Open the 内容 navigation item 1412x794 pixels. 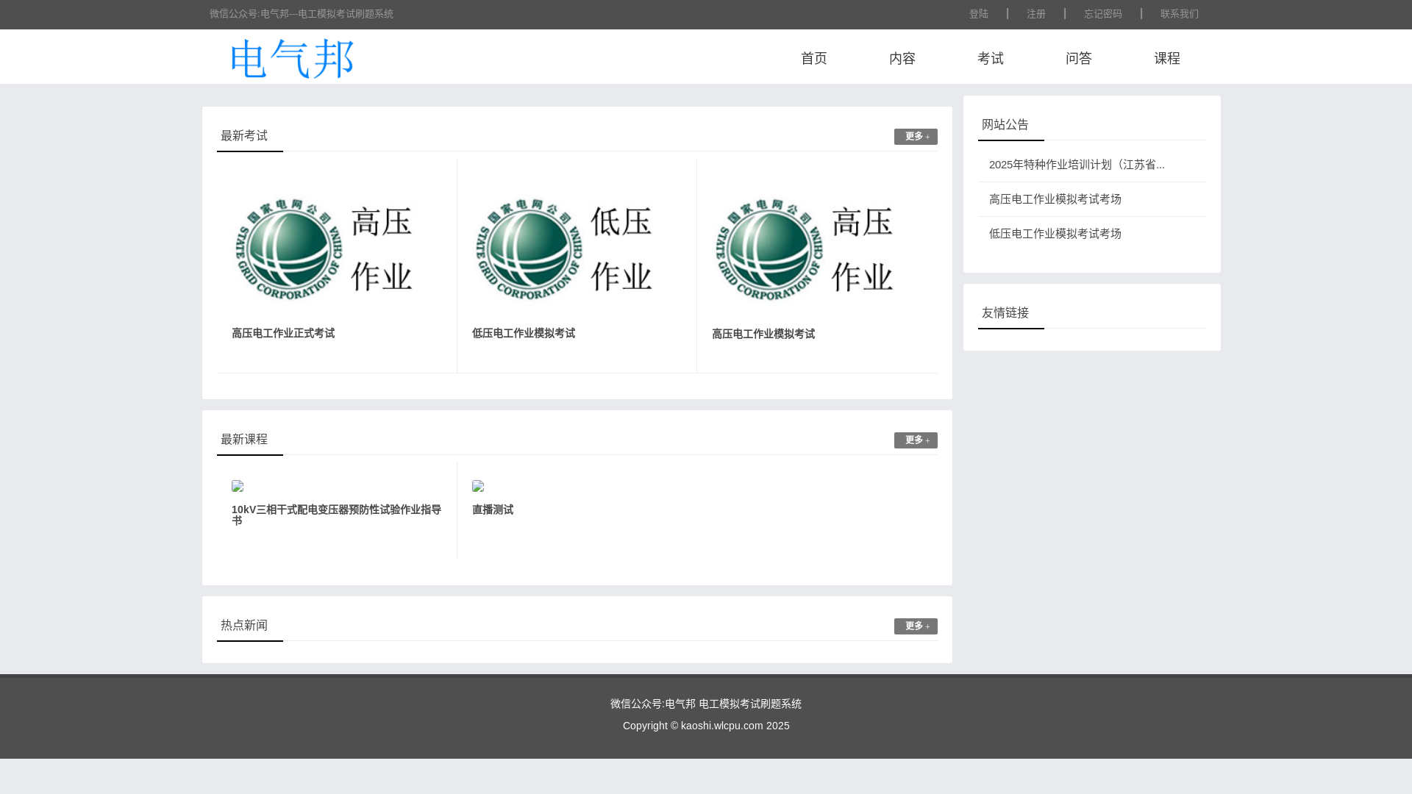tap(902, 58)
